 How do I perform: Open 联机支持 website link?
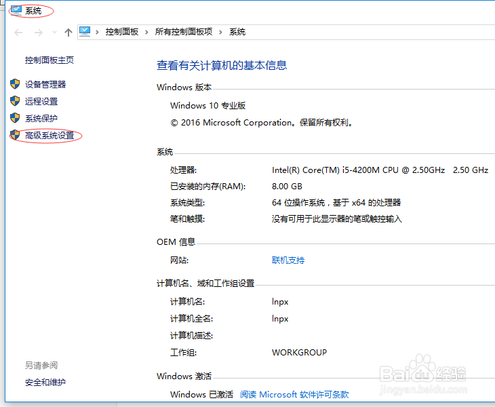288,260
